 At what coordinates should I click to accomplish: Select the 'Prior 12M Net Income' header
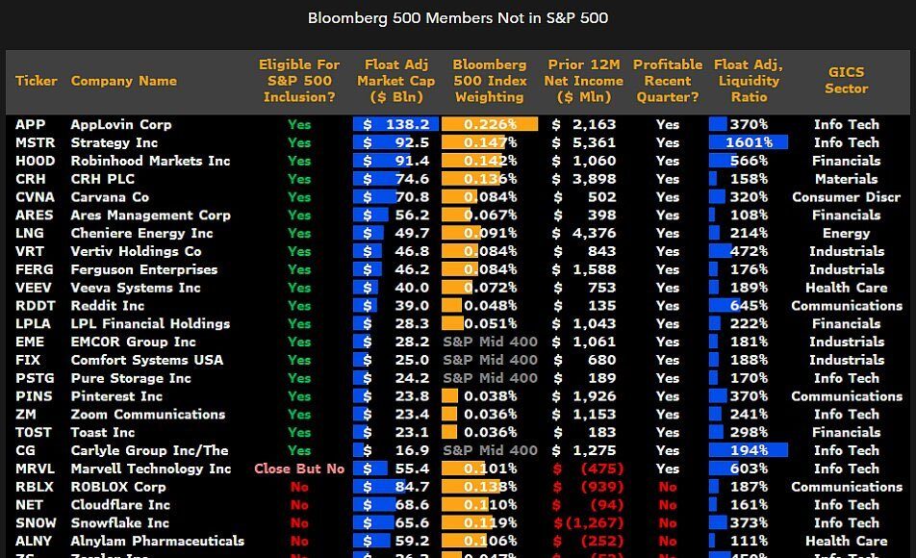click(x=583, y=81)
